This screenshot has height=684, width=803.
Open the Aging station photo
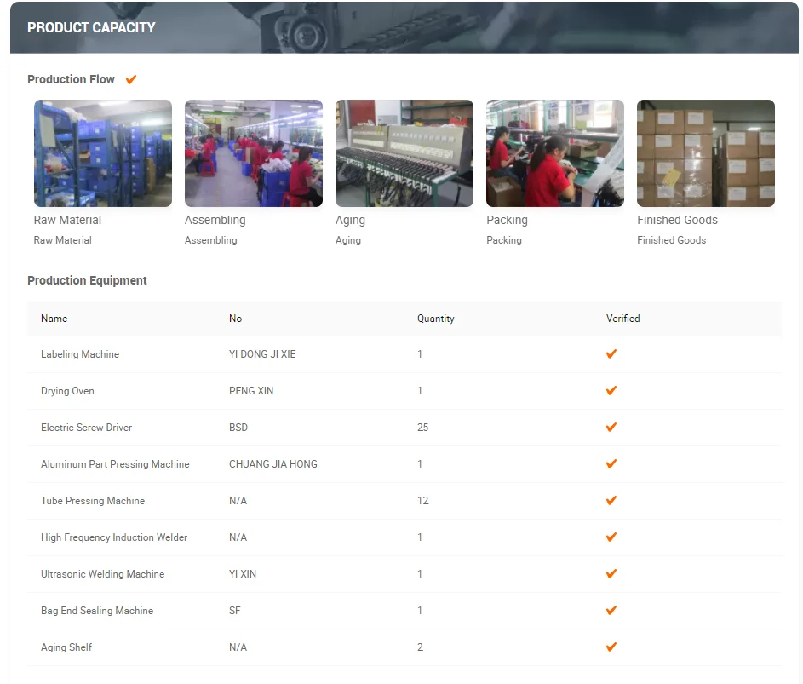pyautogui.click(x=404, y=153)
